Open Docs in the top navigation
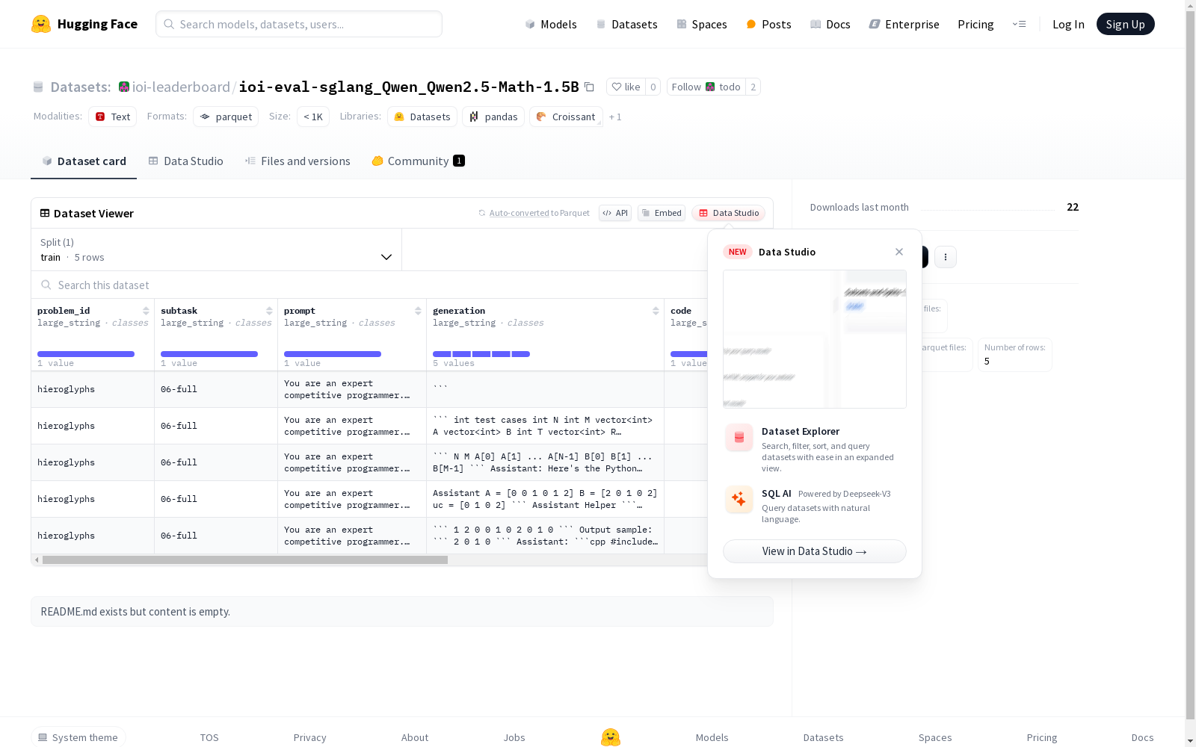The width and height of the screenshot is (1196, 747). pos(830,24)
